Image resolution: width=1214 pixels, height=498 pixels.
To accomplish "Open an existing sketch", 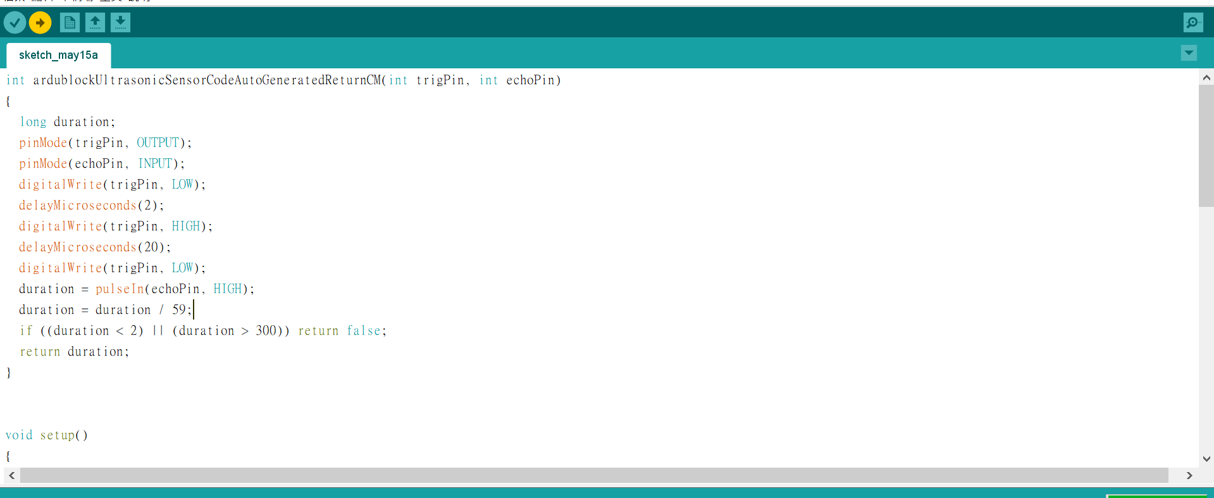I will click(x=95, y=23).
